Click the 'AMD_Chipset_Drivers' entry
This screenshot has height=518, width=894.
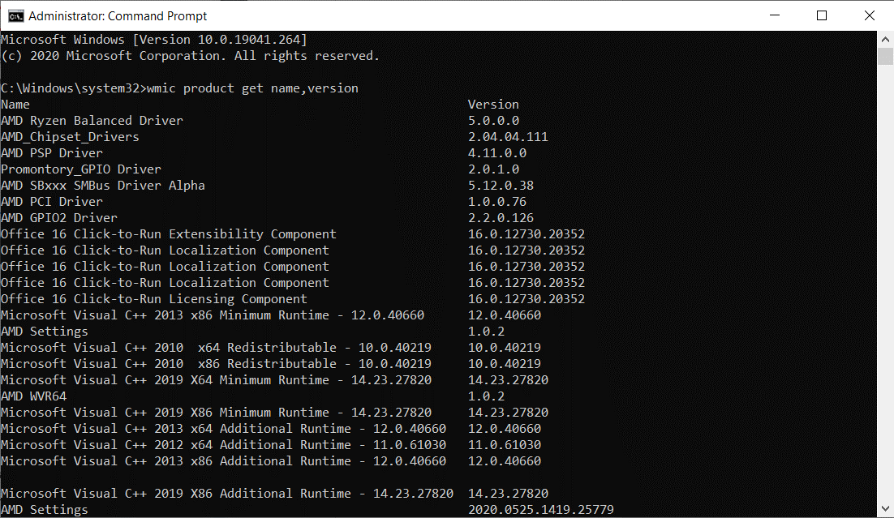click(70, 137)
